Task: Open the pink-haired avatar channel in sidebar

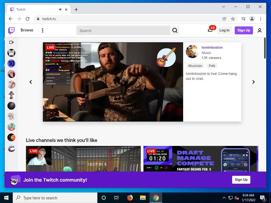Action: click(x=11, y=74)
